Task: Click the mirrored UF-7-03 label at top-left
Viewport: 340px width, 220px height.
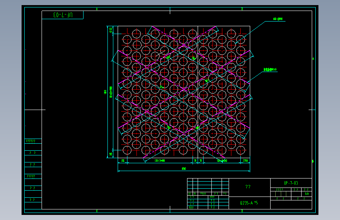Action: click(x=63, y=15)
